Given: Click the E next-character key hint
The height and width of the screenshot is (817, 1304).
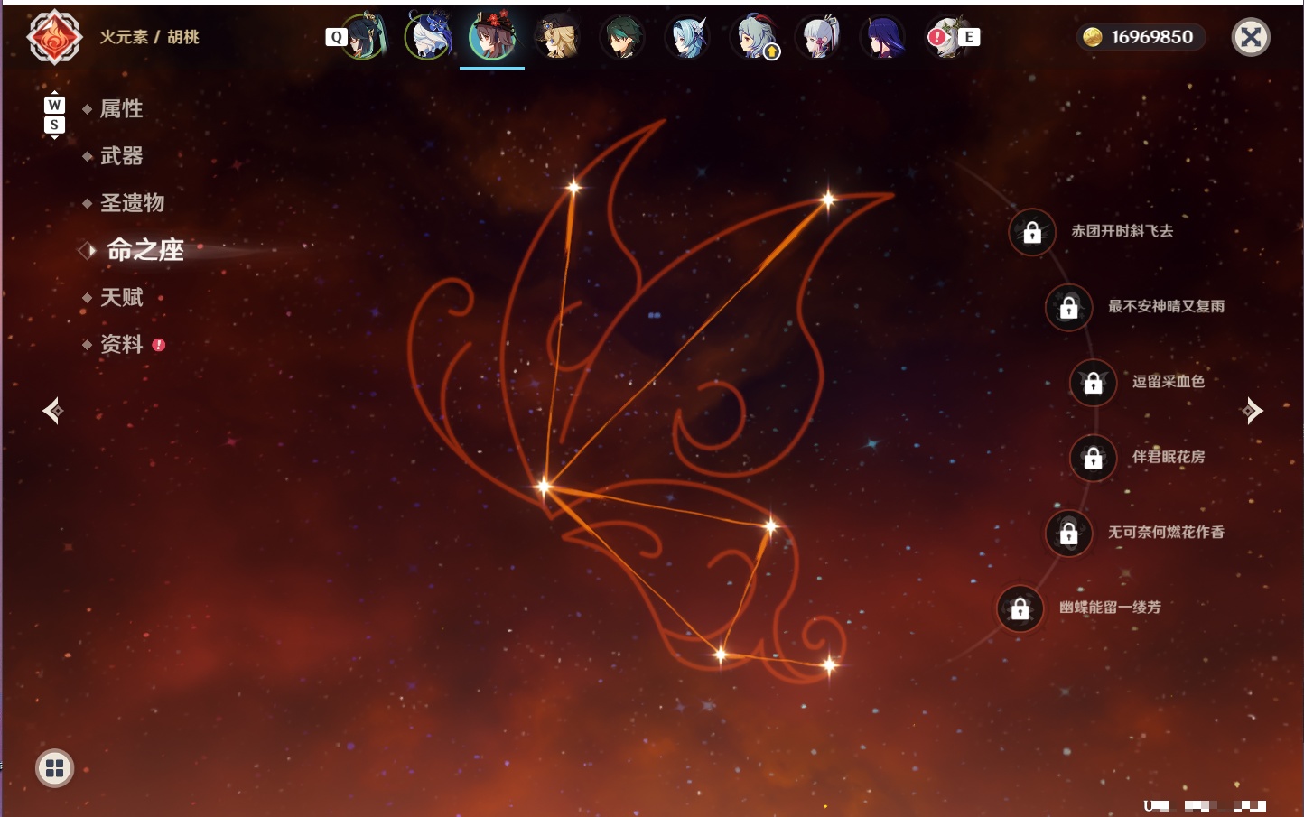Looking at the screenshot, I should pos(969,37).
